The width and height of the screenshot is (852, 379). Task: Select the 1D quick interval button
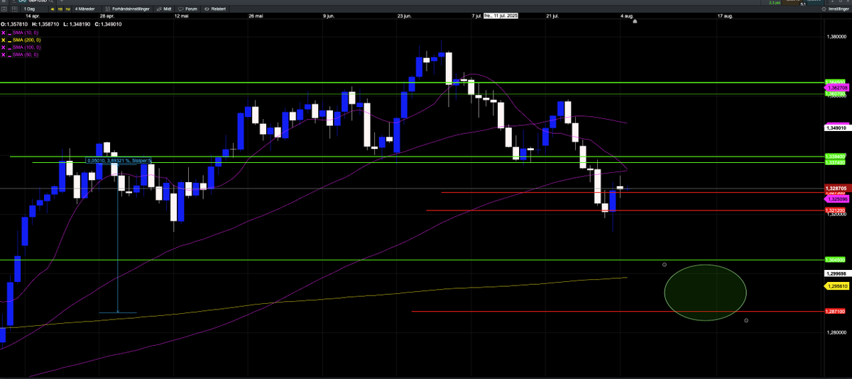click(x=60, y=9)
